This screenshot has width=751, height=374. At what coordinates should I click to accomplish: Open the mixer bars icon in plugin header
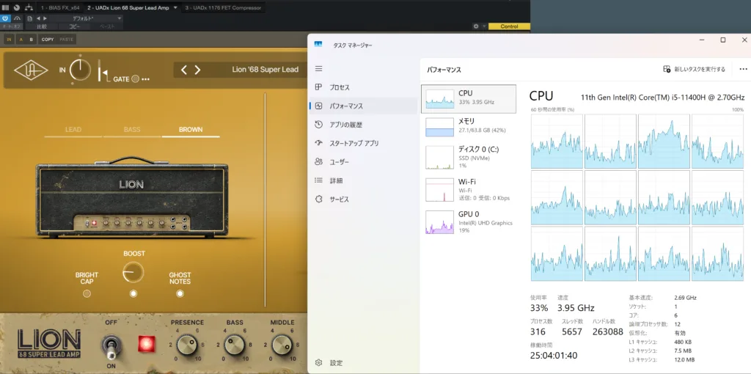[5, 7]
